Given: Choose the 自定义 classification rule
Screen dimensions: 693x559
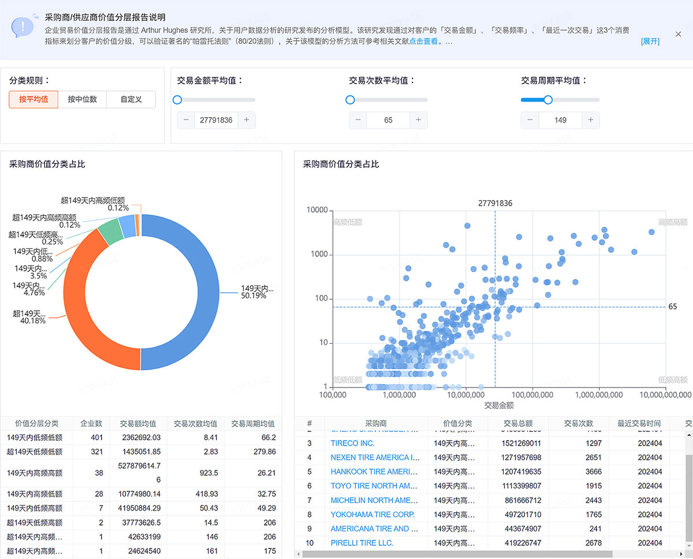Looking at the screenshot, I should coord(131,99).
